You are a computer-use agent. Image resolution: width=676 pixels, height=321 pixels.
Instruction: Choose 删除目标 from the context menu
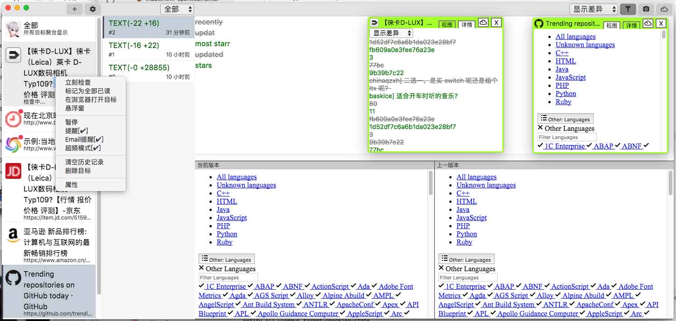[78, 171]
